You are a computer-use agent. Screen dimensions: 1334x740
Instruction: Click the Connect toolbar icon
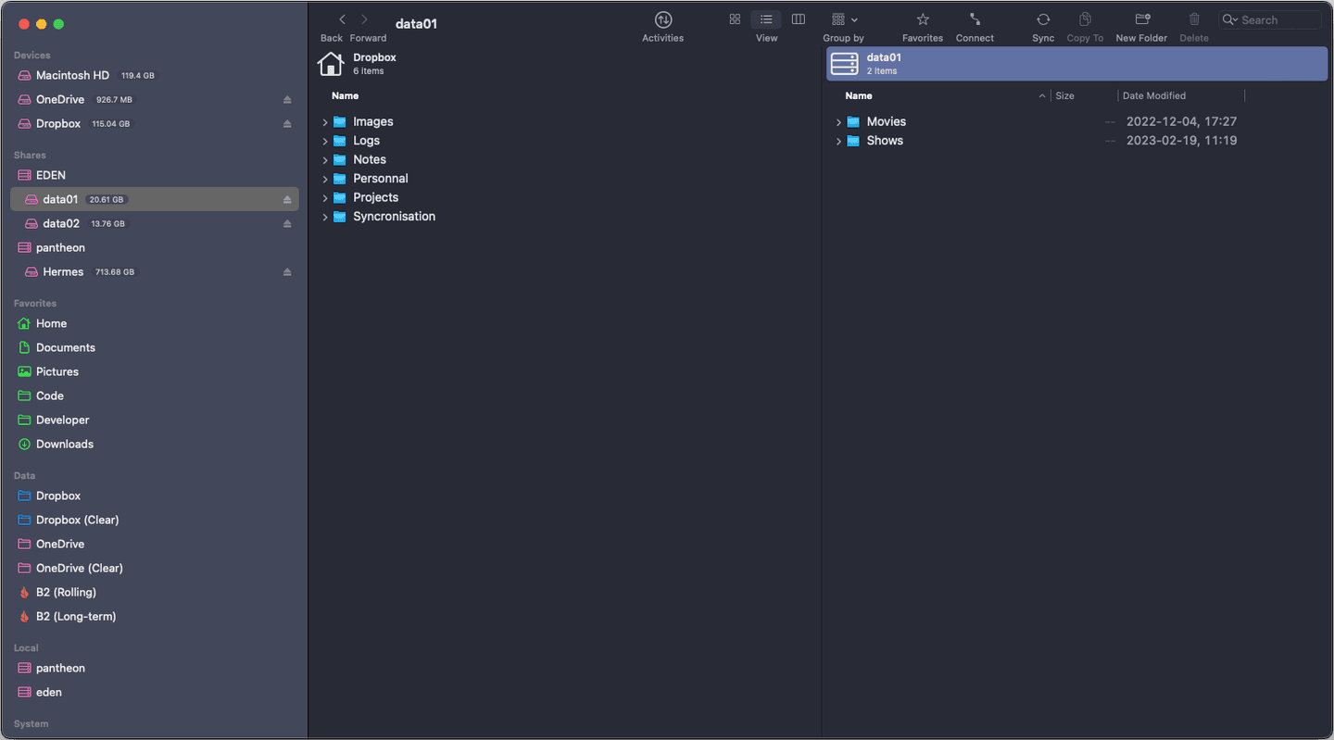(975, 20)
